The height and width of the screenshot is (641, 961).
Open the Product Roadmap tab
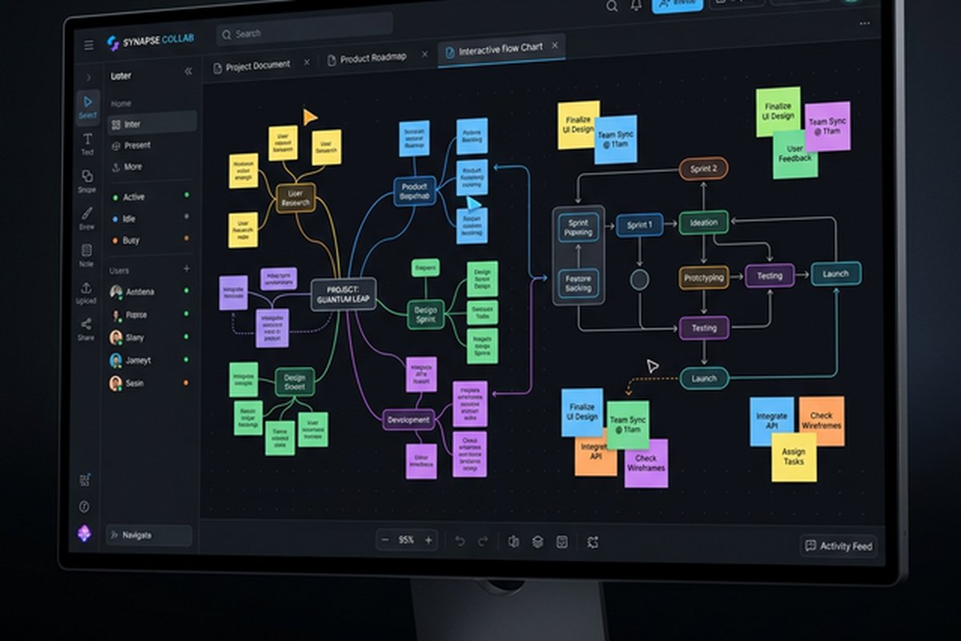coord(373,58)
